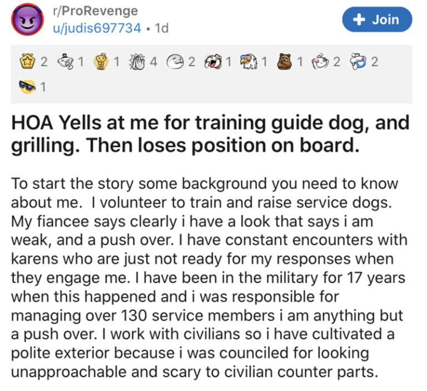The height and width of the screenshot is (391, 427).
Task: Open u/judis697734 user profile
Action: point(97,28)
